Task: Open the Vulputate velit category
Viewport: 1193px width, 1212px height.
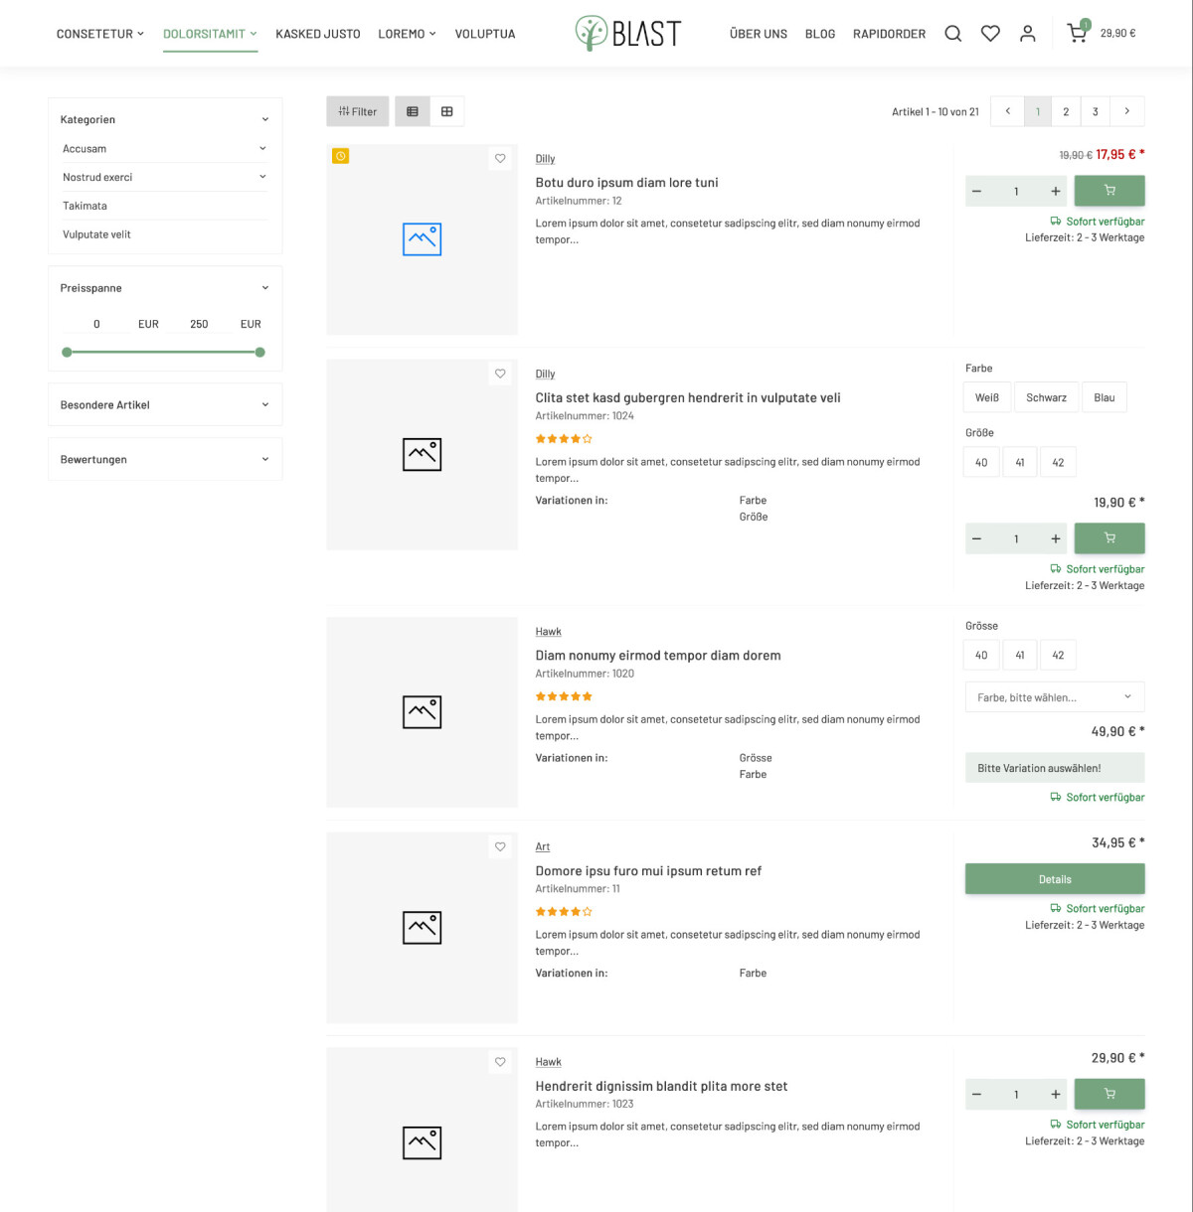Action: point(96,234)
